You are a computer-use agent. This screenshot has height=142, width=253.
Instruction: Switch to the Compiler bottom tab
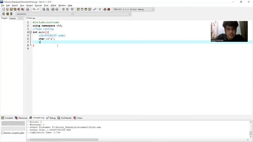(x=7, y=118)
